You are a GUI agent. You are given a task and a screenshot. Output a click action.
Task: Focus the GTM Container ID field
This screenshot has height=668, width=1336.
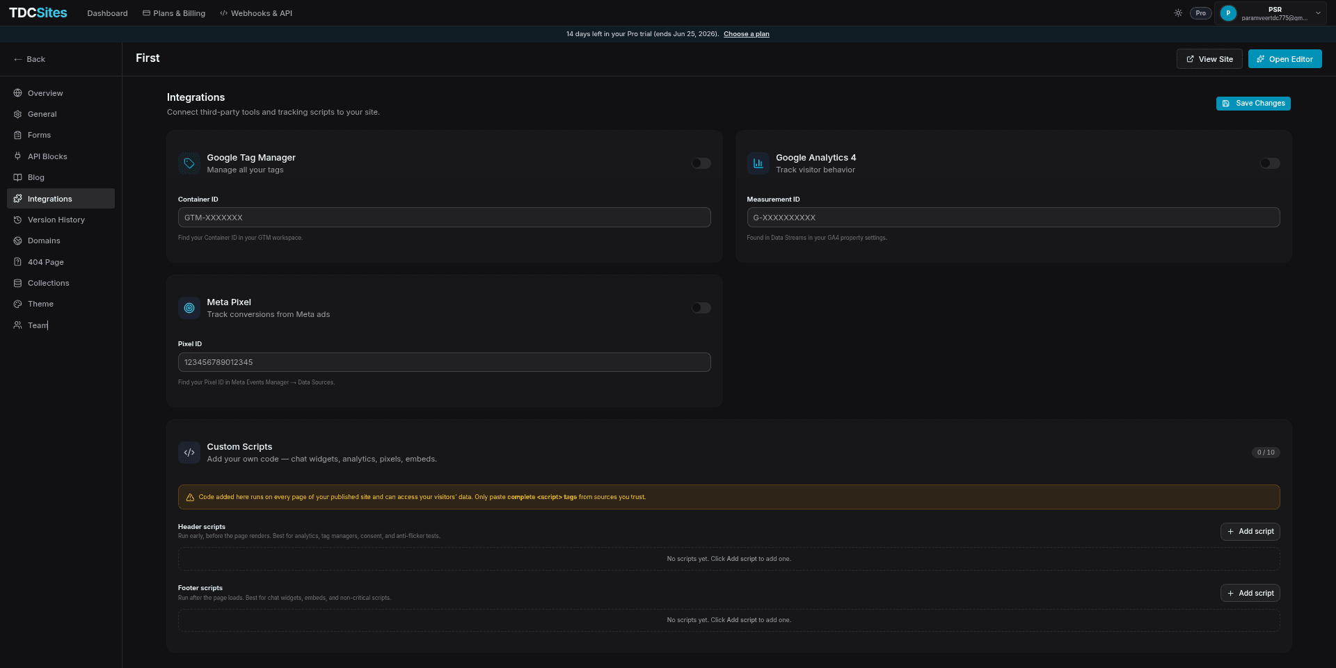pyautogui.click(x=444, y=218)
